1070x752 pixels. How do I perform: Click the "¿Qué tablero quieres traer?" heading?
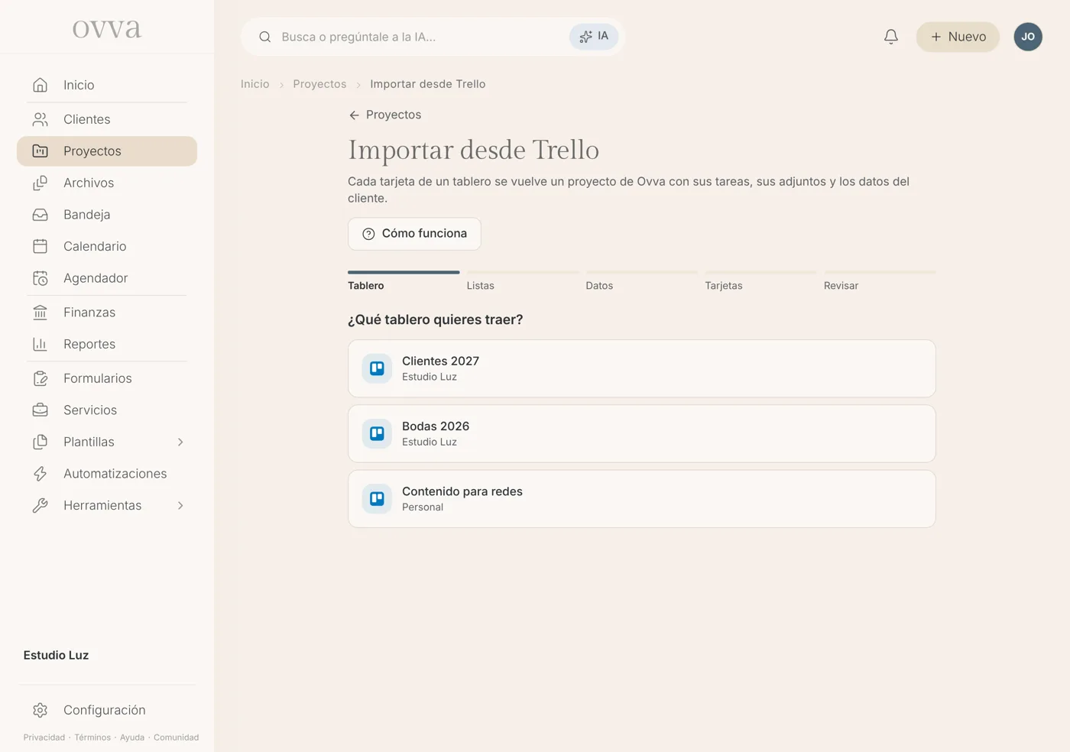click(436, 319)
